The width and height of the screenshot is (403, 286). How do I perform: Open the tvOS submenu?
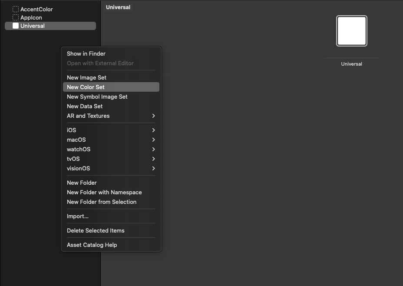point(111,159)
